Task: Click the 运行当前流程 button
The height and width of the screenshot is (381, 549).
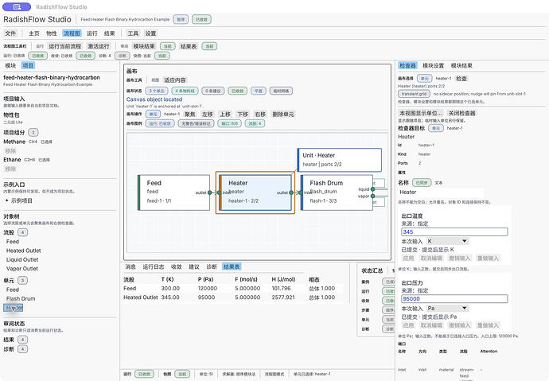Action: tap(64, 46)
